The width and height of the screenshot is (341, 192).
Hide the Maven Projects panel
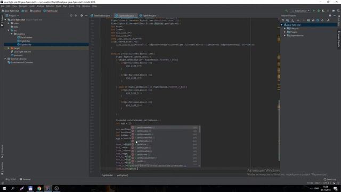(335, 15)
